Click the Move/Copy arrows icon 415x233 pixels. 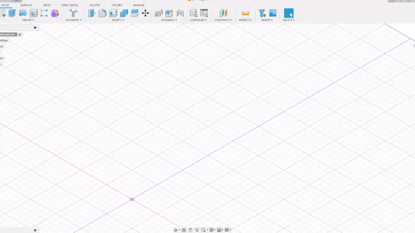click(145, 13)
